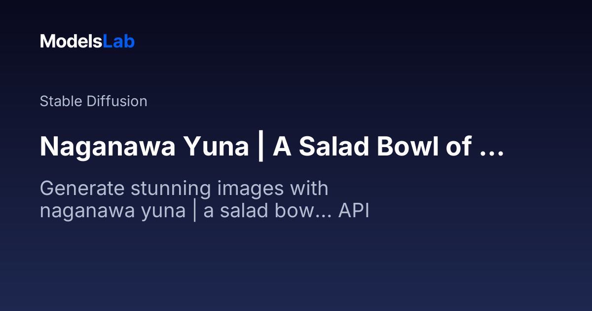Click the word "Diffusion" above the heading
This screenshot has width=592, height=311.
click(x=116, y=101)
